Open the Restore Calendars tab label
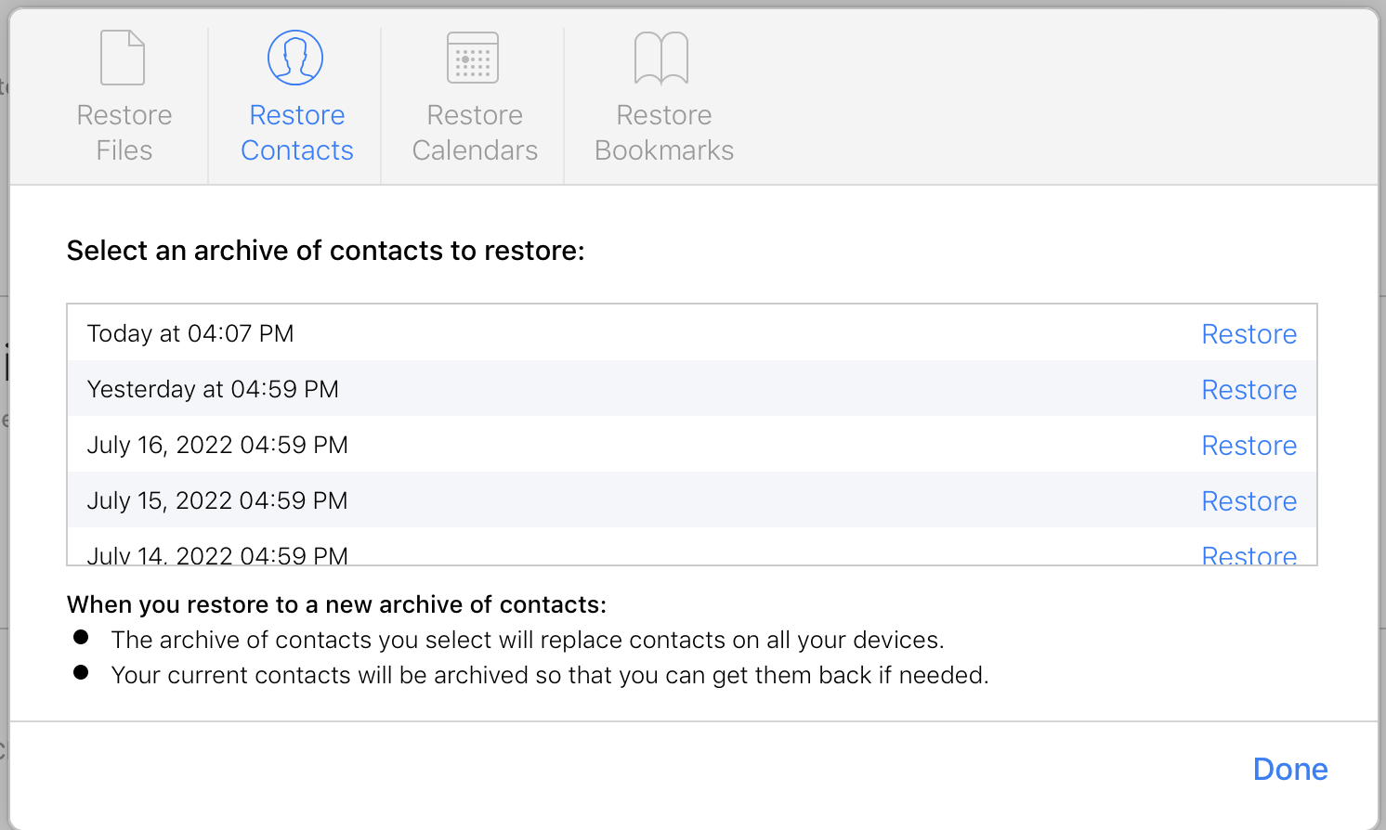The image size is (1386, 830). 475,133
